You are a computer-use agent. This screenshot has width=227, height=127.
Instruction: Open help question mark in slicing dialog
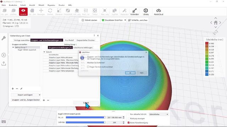pyautogui.click(x=94, y=36)
